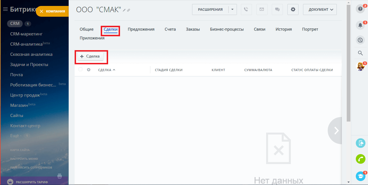Open Задачи и Проекты in the sidebar
This screenshot has width=368, height=185.
click(29, 65)
